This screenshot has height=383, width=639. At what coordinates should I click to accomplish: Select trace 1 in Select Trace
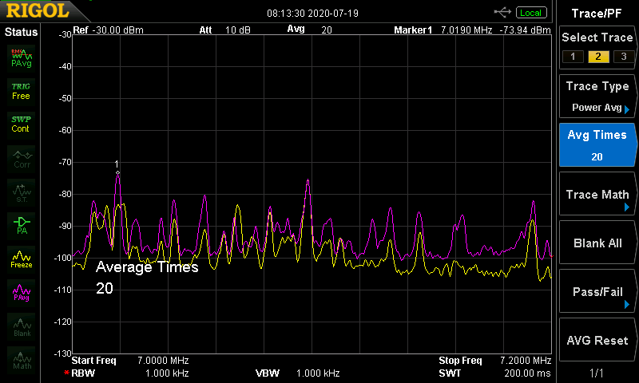573,57
